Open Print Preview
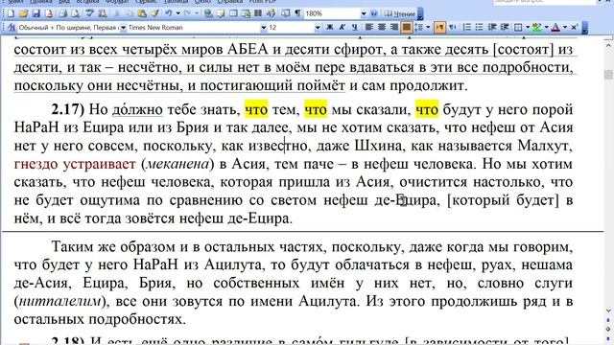Screen dimensions: 614x345 [x=75, y=13]
